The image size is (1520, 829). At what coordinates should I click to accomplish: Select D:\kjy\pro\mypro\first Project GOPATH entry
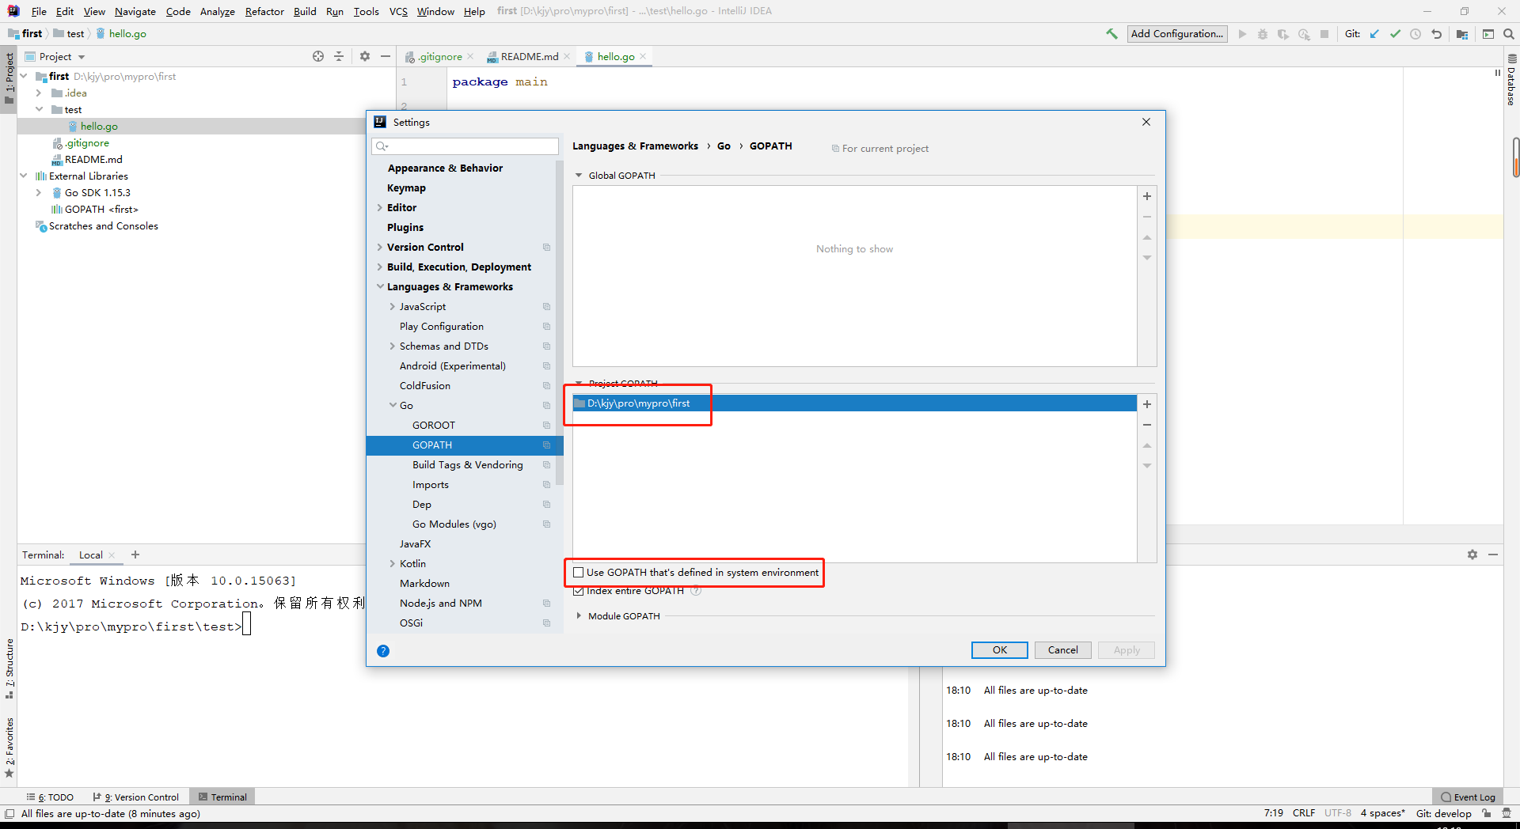(854, 403)
